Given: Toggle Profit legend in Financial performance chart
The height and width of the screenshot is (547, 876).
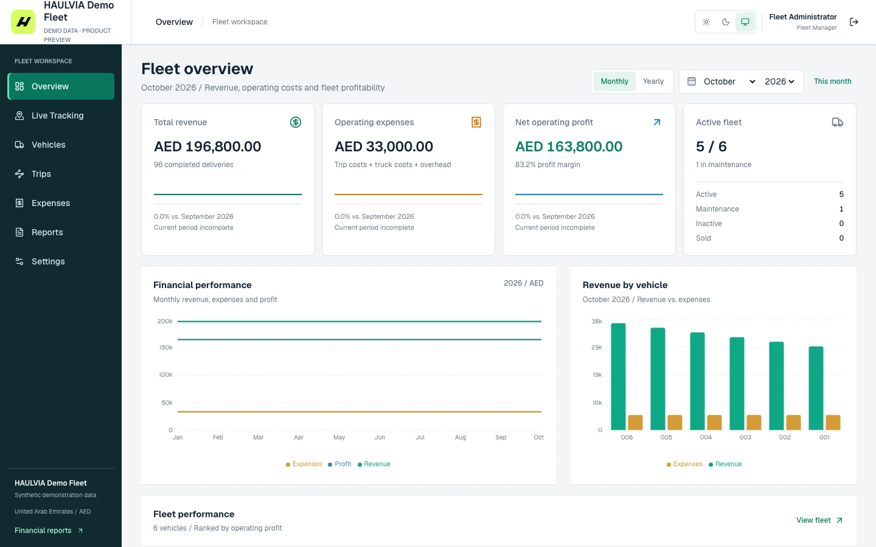Looking at the screenshot, I should coord(339,464).
